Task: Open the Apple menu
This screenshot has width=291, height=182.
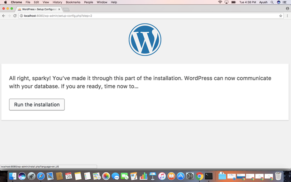Action: (x=5, y=2)
